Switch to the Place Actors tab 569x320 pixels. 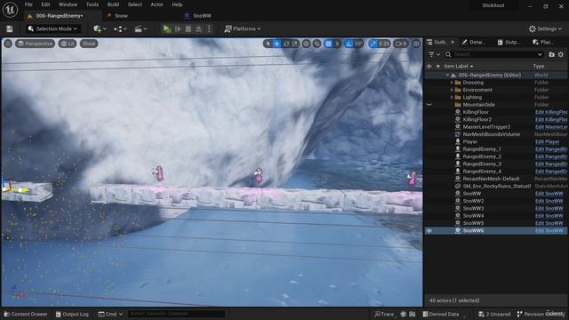point(543,42)
